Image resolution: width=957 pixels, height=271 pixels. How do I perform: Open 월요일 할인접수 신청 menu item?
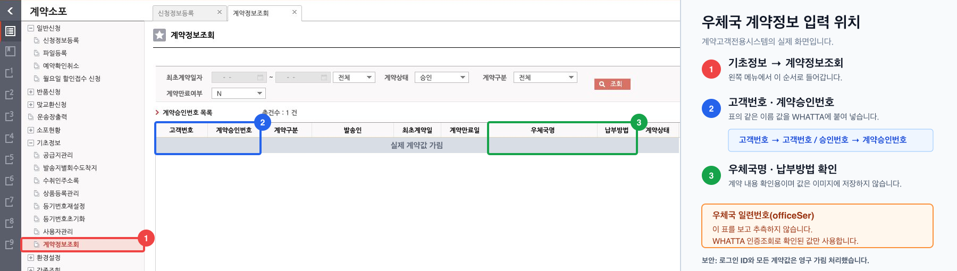(x=71, y=79)
